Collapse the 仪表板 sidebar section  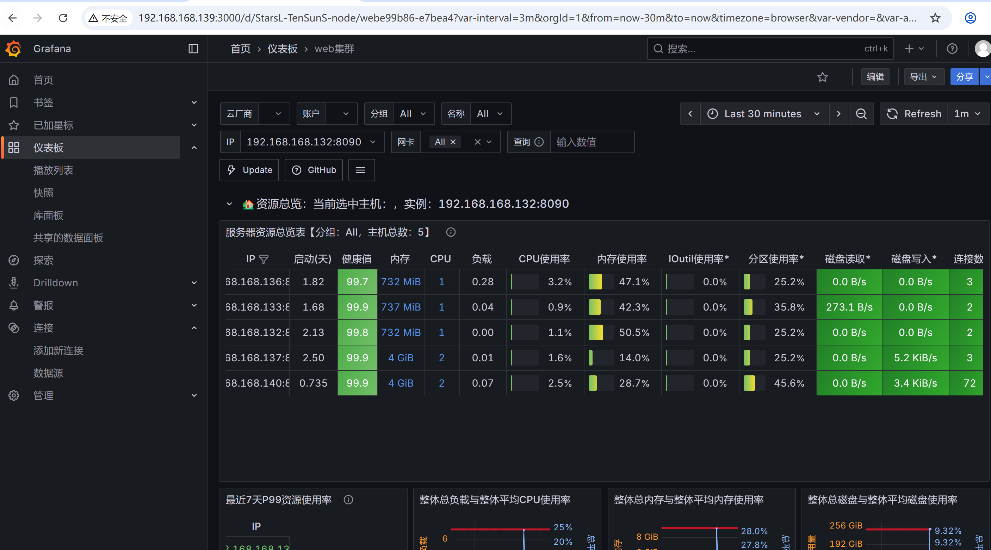194,148
